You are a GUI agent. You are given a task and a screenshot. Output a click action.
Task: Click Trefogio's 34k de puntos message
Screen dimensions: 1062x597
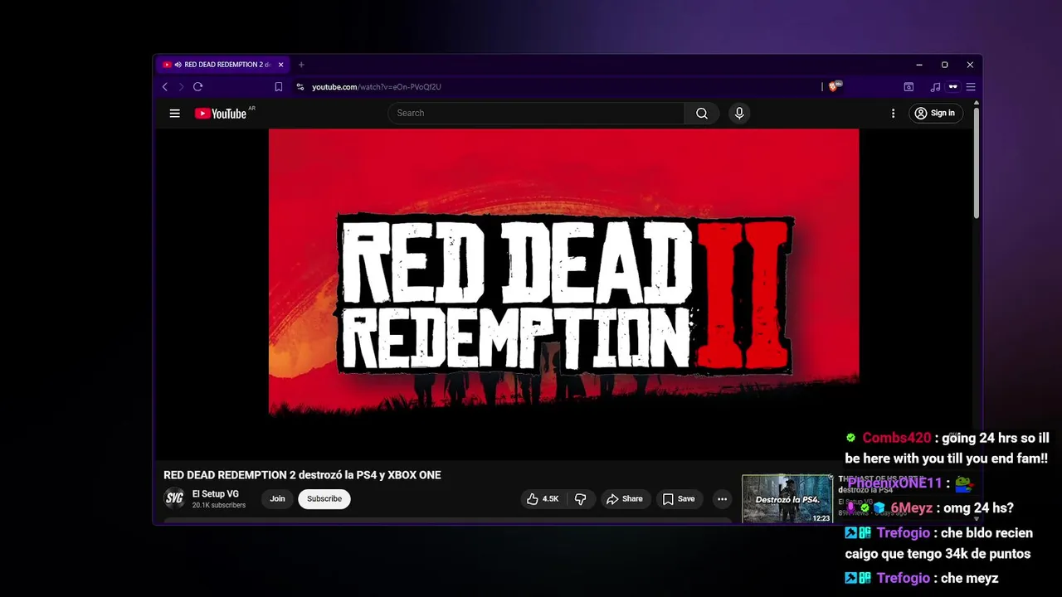click(938, 544)
